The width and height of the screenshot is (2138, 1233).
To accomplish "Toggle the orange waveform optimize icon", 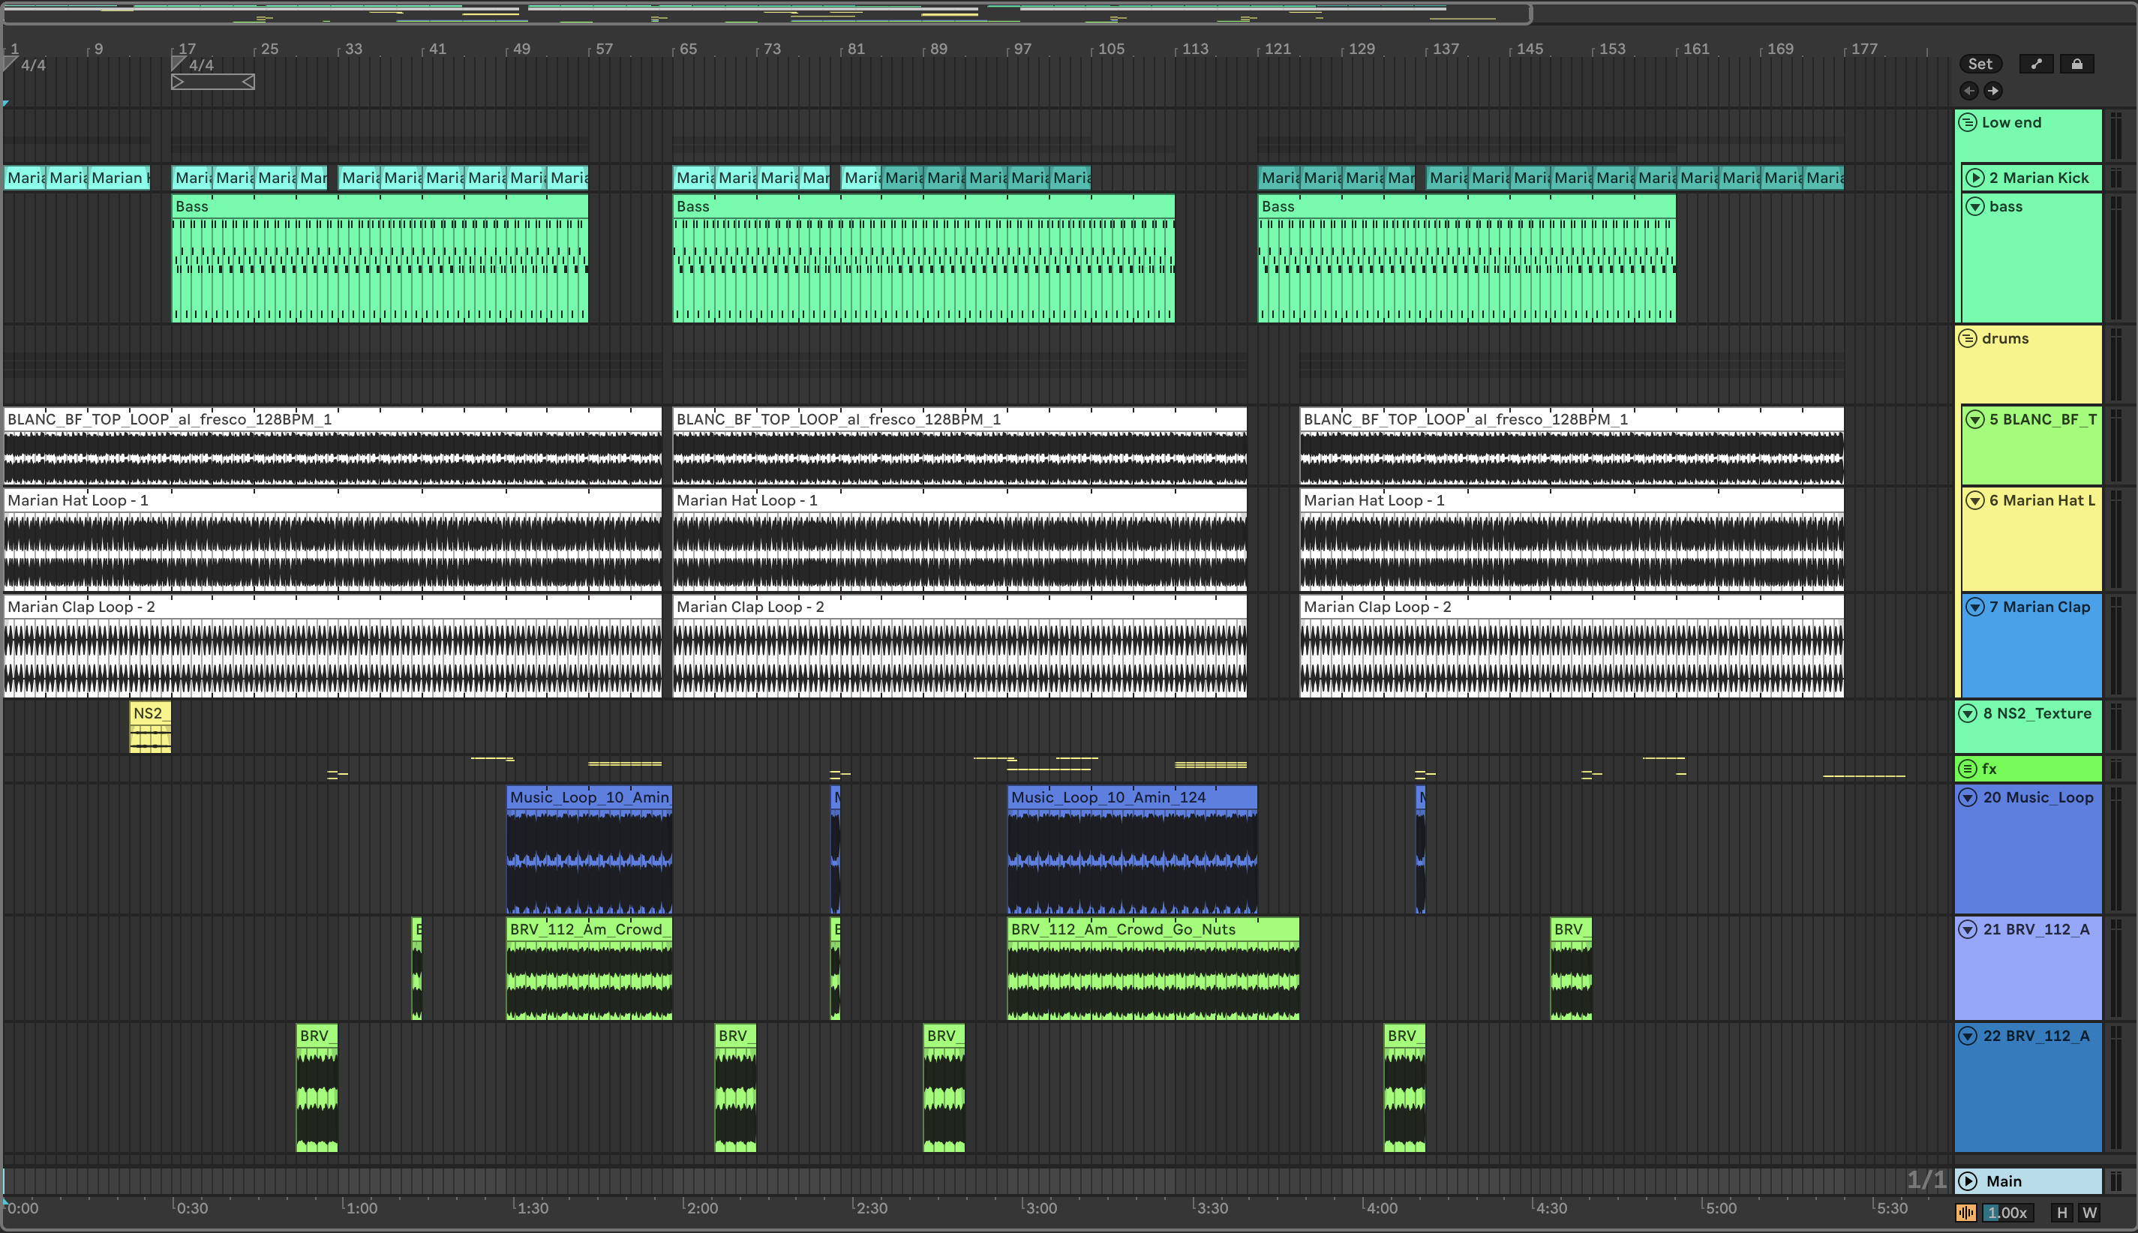I will [1966, 1213].
